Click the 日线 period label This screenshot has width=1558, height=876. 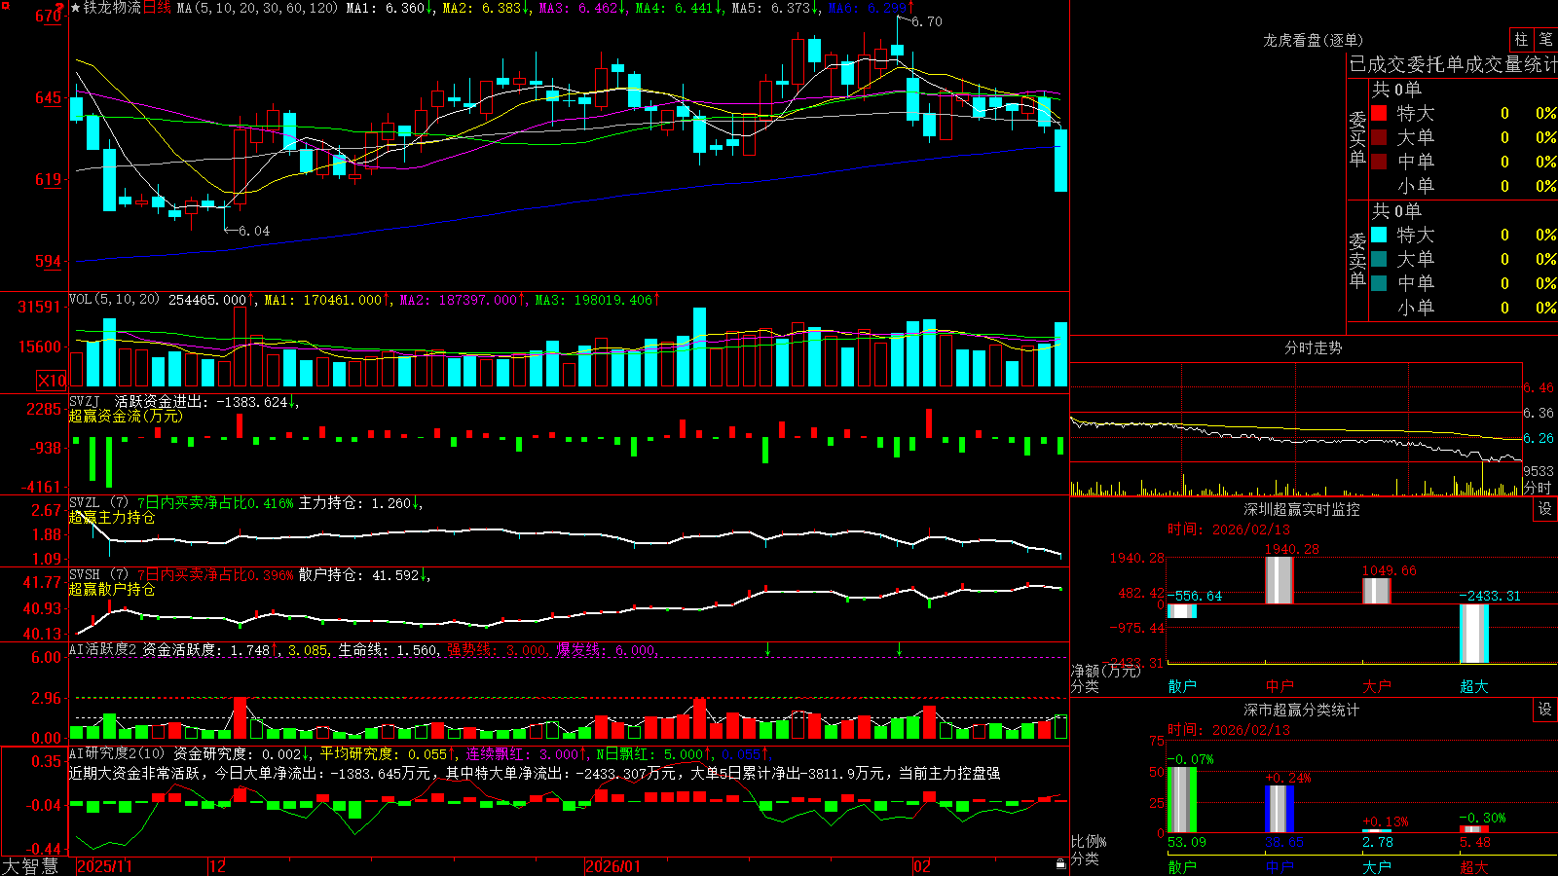[x=157, y=8]
